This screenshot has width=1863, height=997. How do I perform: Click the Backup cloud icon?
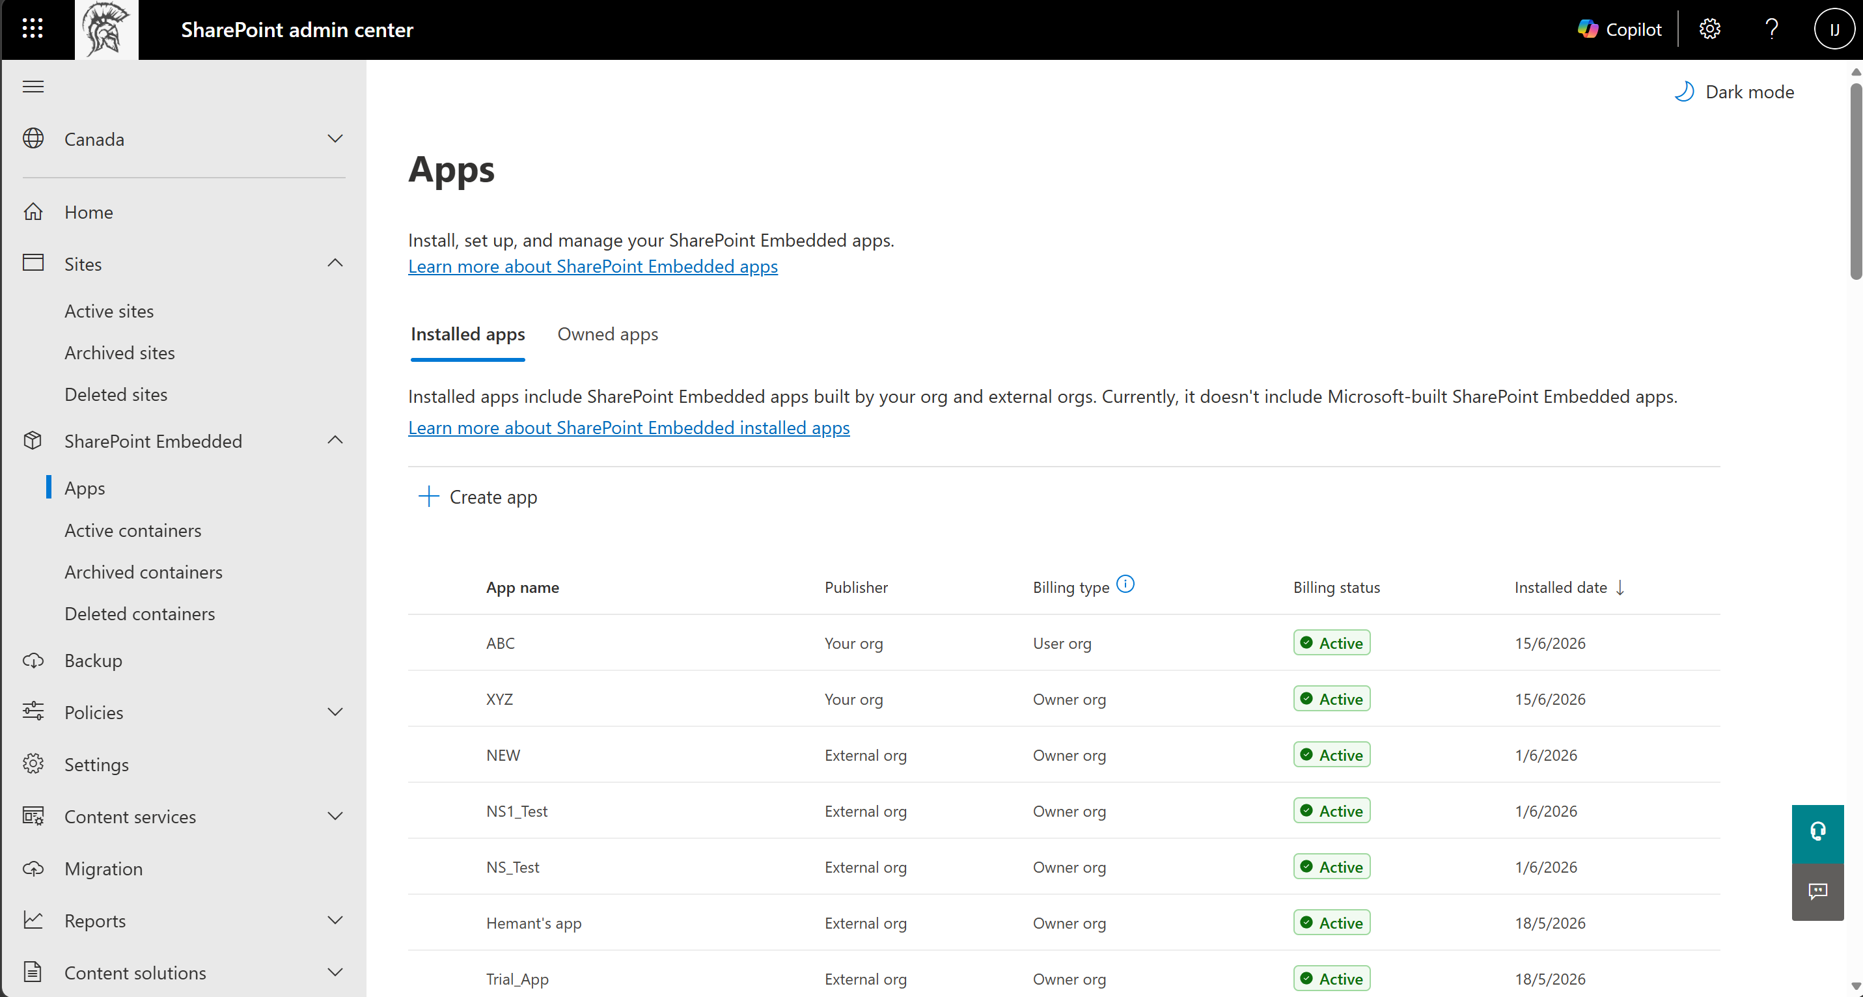[33, 660]
